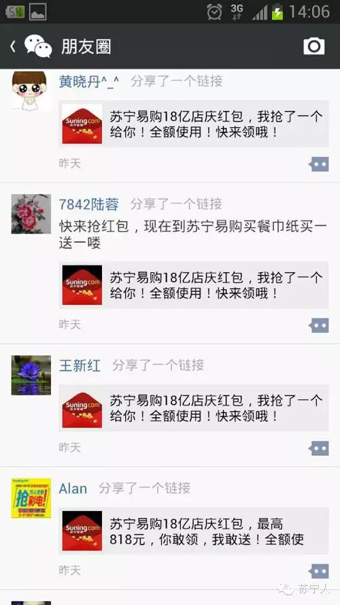Screen dimensions: 340x605
Task: Open 黄晓丹's shared Suning red envelope link
Action: click(194, 123)
